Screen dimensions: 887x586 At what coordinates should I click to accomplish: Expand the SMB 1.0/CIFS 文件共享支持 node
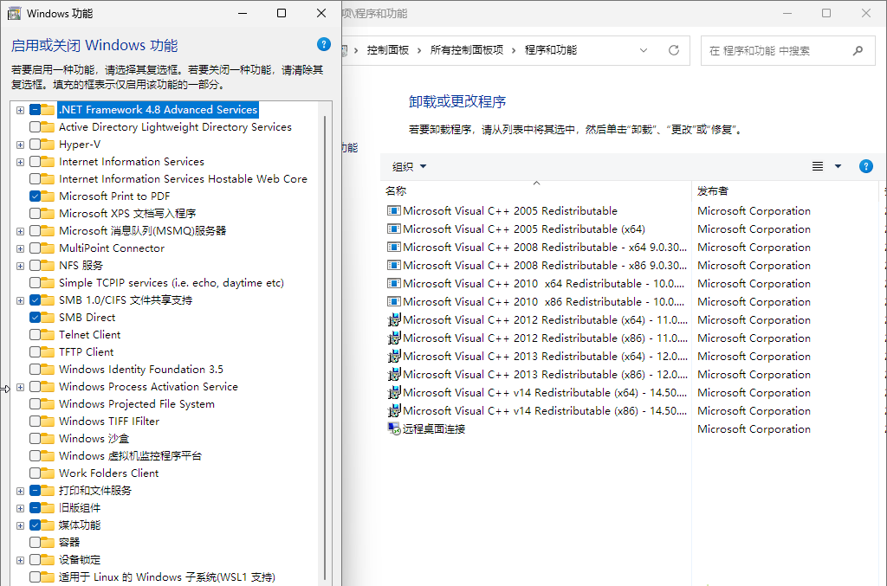[21, 300]
